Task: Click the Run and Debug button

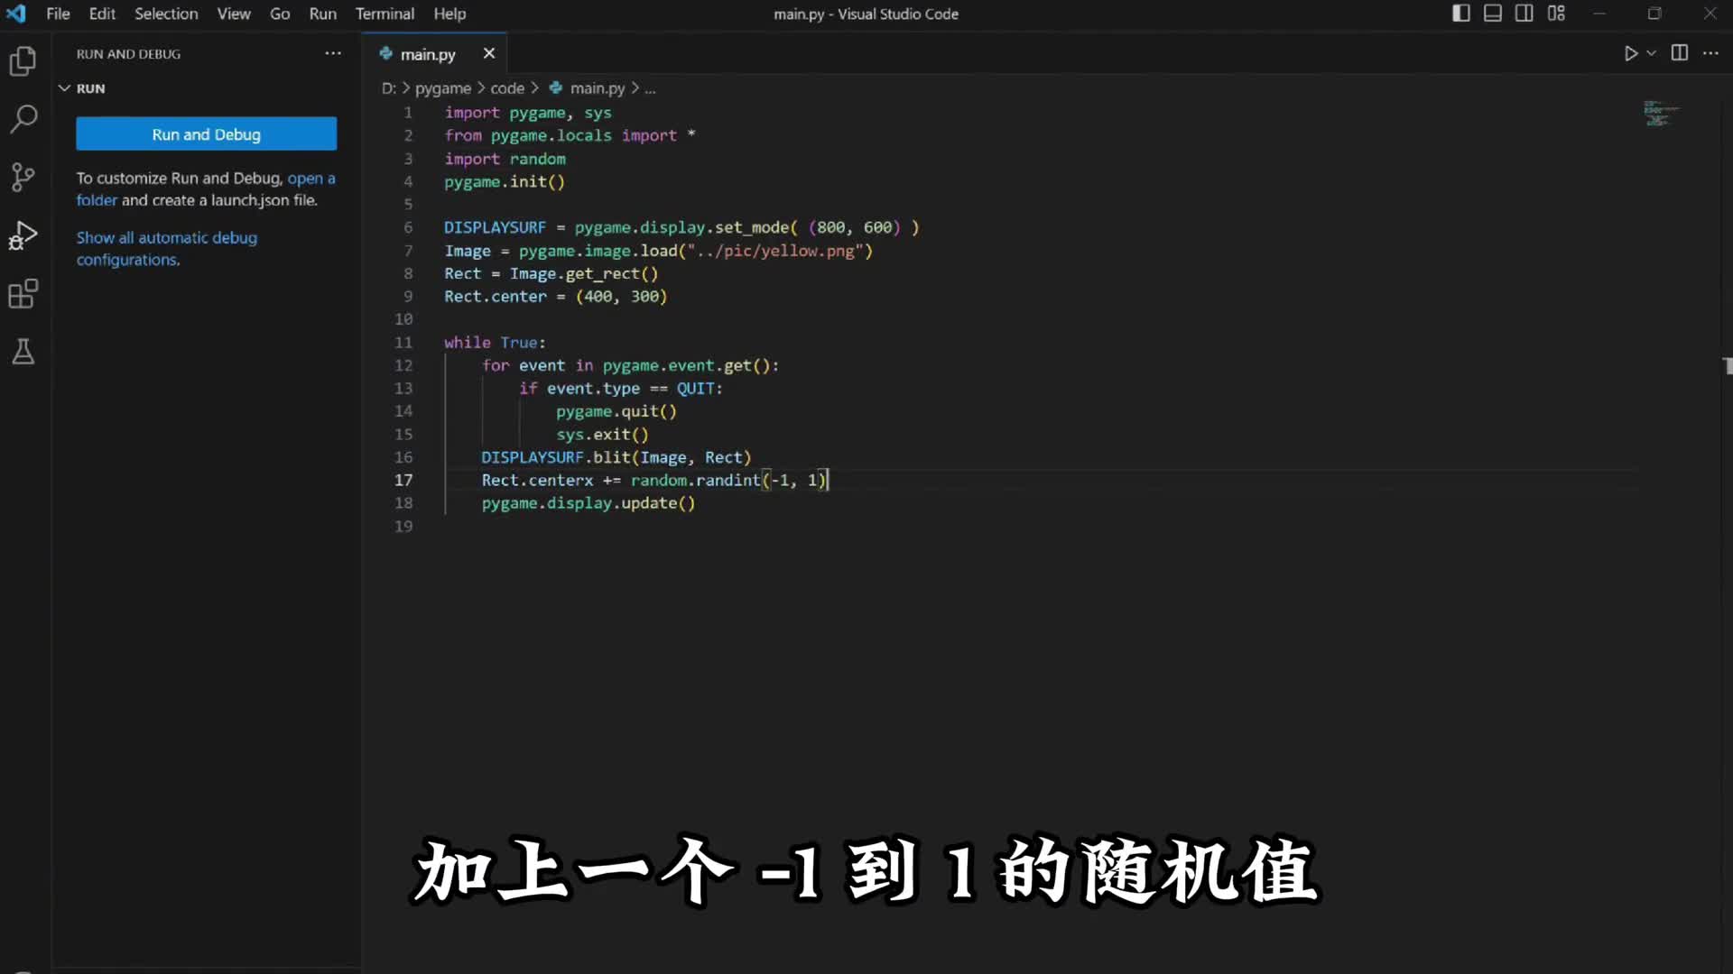Action: (206, 133)
